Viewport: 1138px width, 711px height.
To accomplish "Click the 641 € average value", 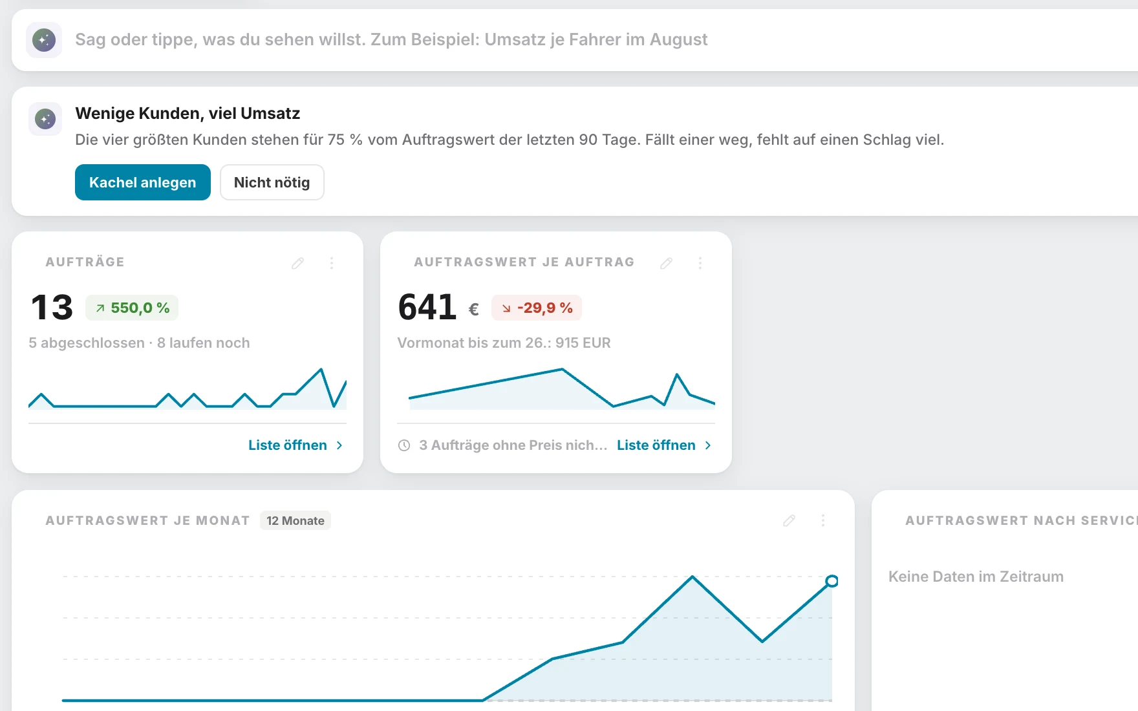I will point(439,307).
